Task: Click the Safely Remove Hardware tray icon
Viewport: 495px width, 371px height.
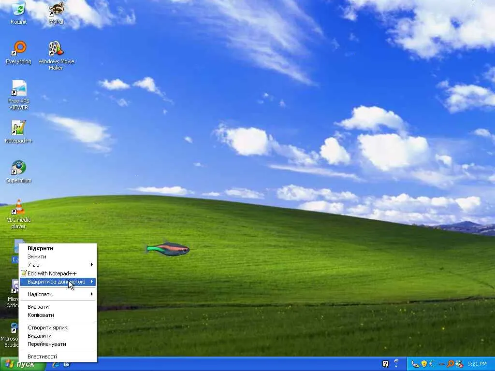Action: (x=415, y=364)
